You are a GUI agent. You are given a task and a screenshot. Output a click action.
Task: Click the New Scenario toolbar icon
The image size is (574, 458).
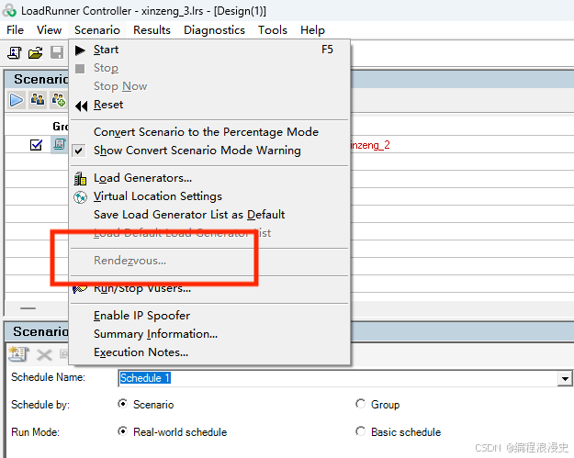point(15,53)
